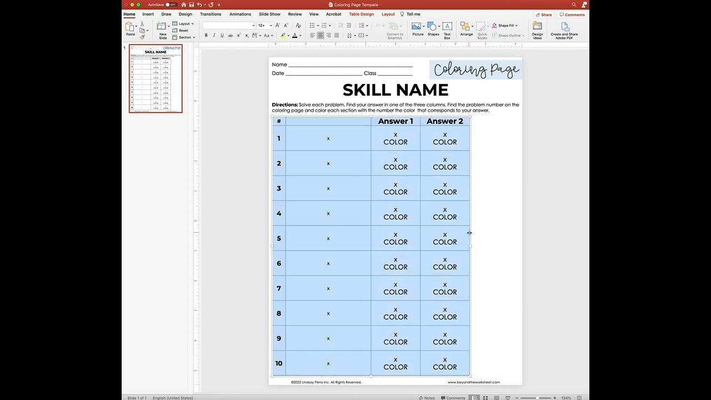Switch to the Transitions tab
Image resolution: width=711 pixels, height=400 pixels.
tap(211, 14)
